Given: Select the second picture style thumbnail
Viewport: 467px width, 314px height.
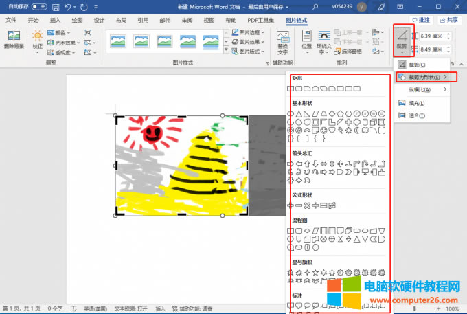Looking at the screenshot, I should [142, 41].
